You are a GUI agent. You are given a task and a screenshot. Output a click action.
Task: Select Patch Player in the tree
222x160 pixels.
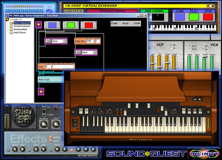(x=20, y=33)
